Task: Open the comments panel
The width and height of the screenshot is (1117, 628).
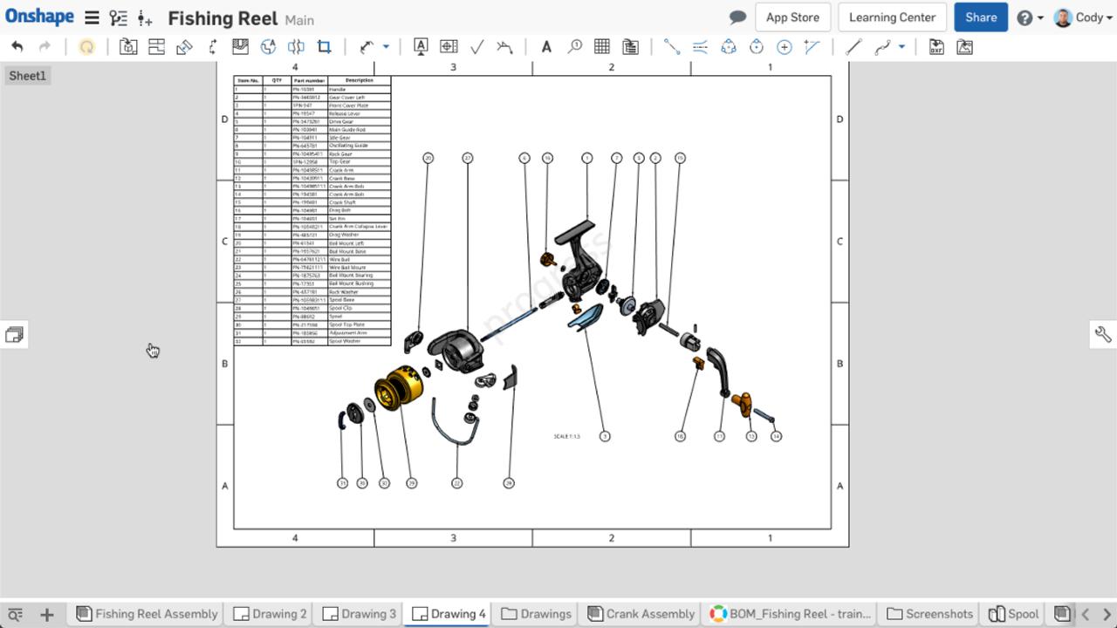Action: tap(737, 17)
